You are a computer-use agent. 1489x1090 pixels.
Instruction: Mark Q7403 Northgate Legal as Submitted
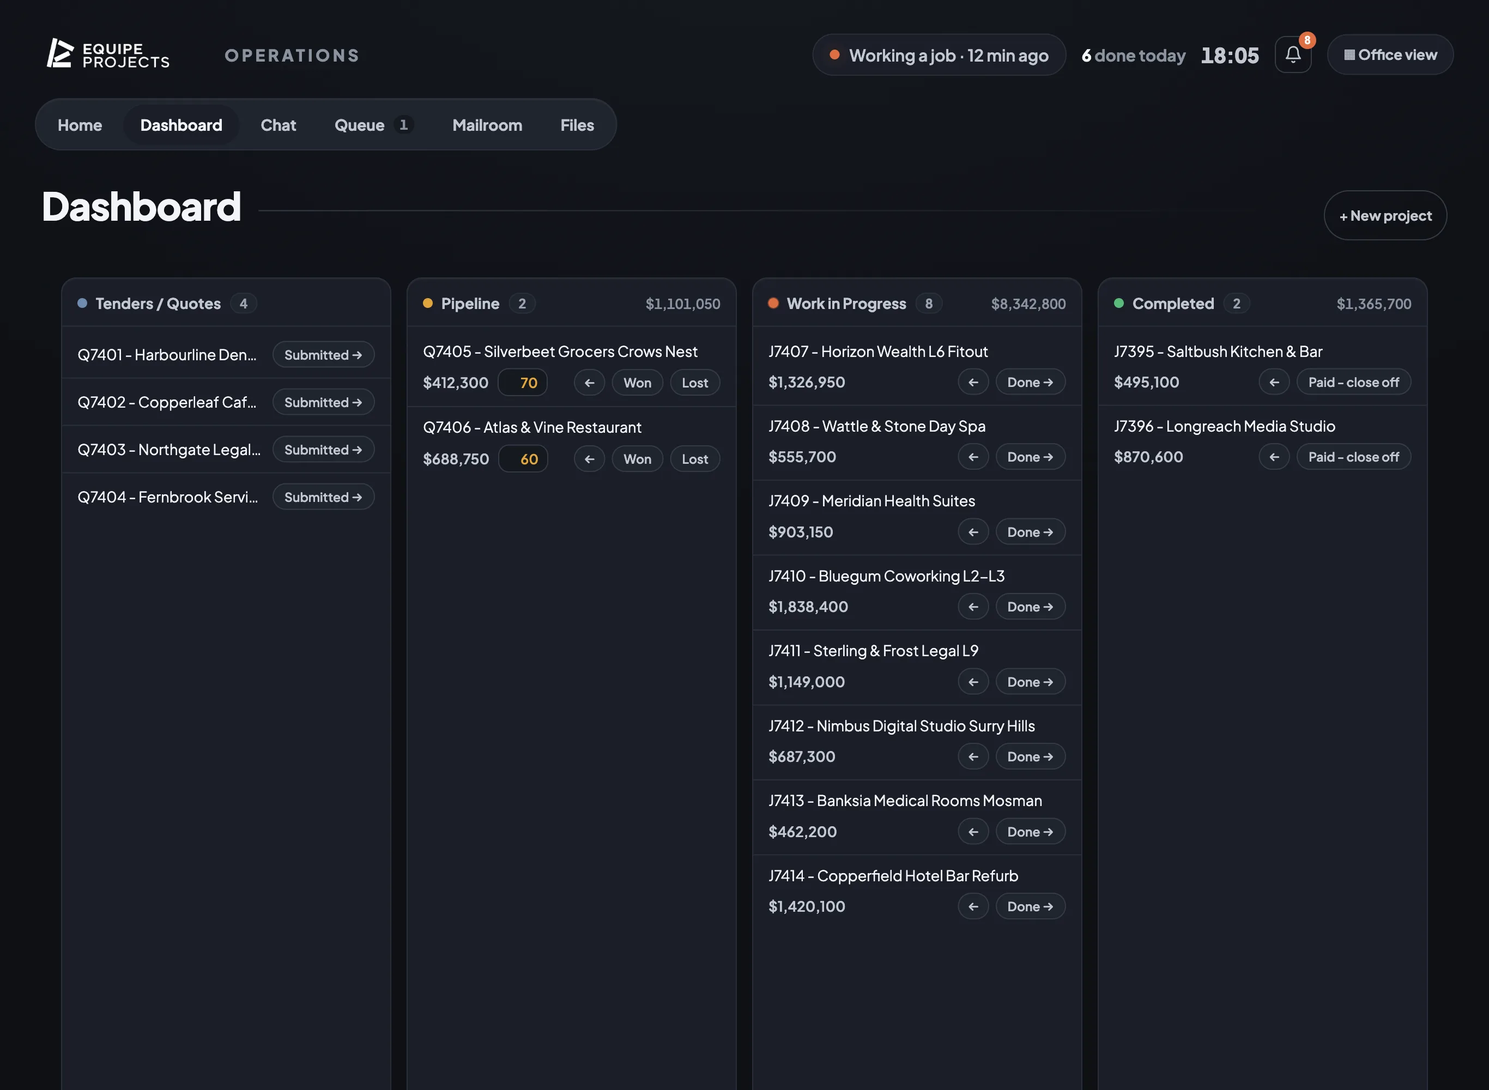tap(323, 449)
